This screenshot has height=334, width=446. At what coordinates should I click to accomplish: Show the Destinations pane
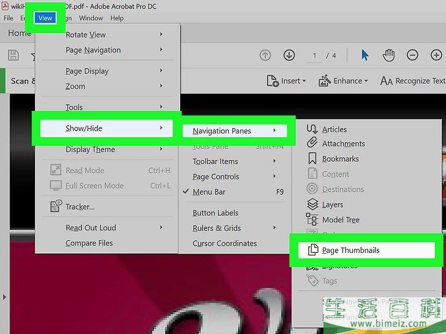pyautogui.click(x=367, y=189)
